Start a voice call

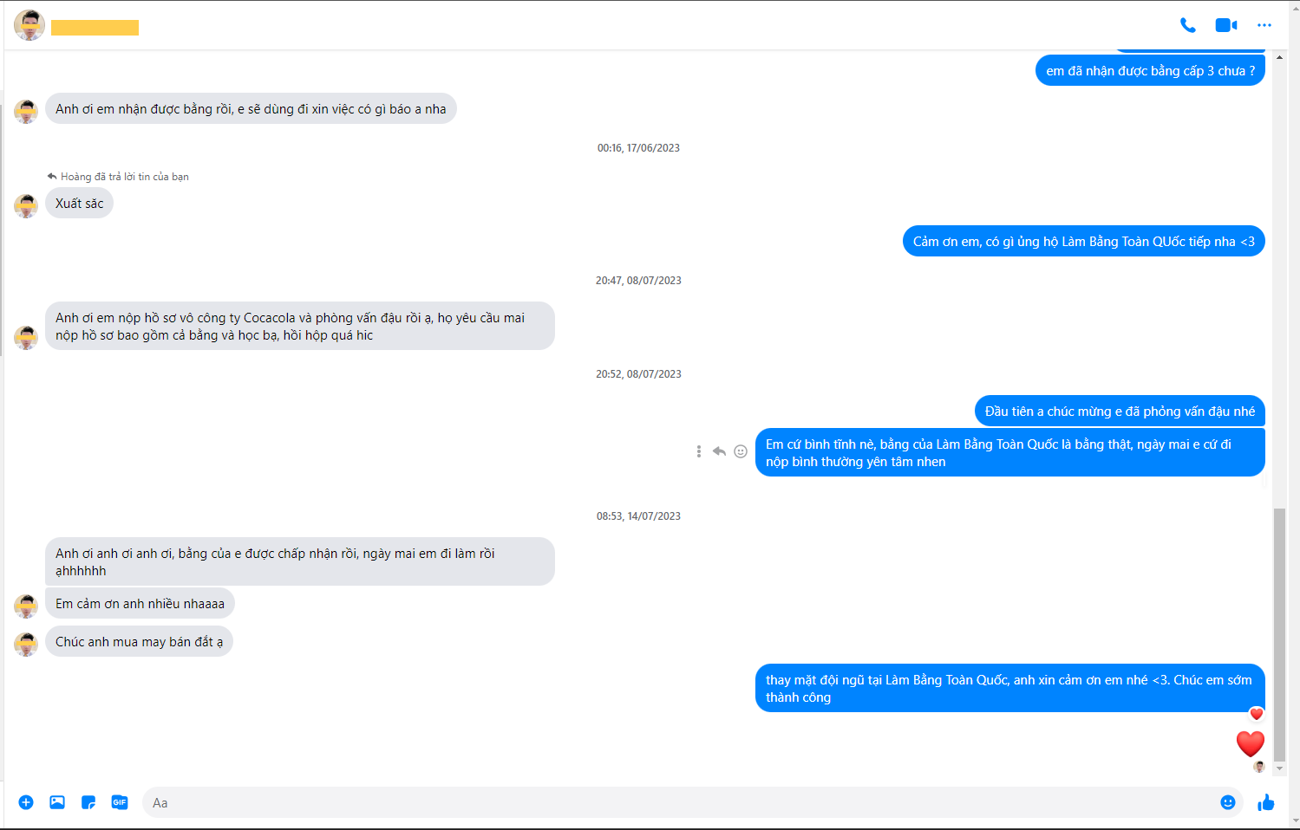coord(1187,25)
